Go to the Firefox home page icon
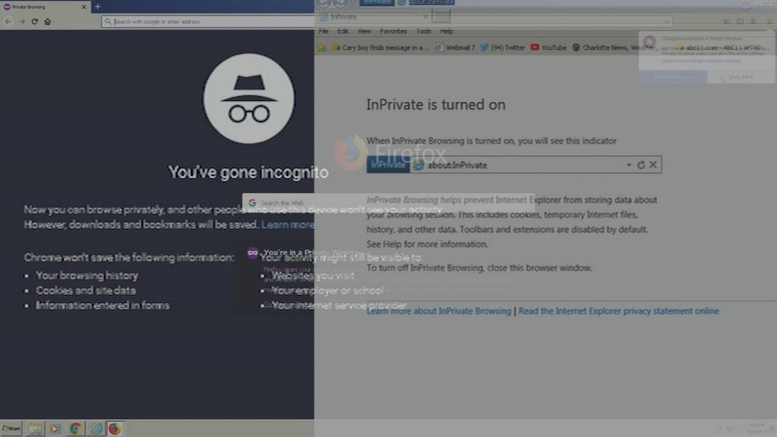Viewport: 777px width, 437px height. [x=47, y=21]
